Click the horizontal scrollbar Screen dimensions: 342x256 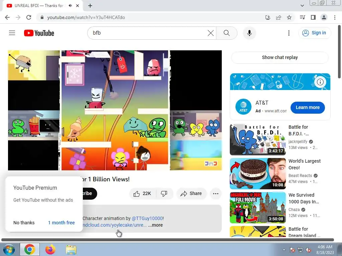click(x=168, y=240)
